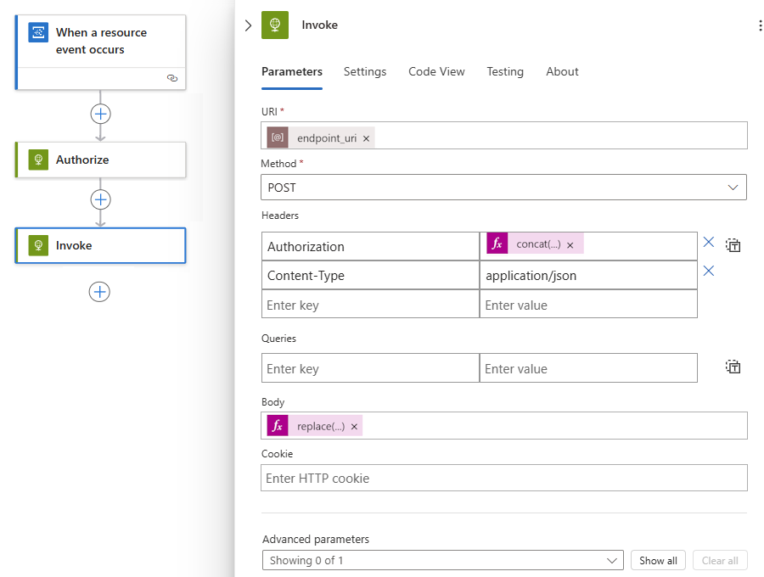764x577 pixels.
Task: Select the When a resource event occurs trigger
Action: click(x=101, y=52)
